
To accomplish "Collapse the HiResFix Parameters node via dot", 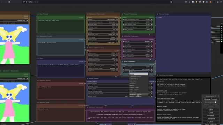I will tap(122, 36).
